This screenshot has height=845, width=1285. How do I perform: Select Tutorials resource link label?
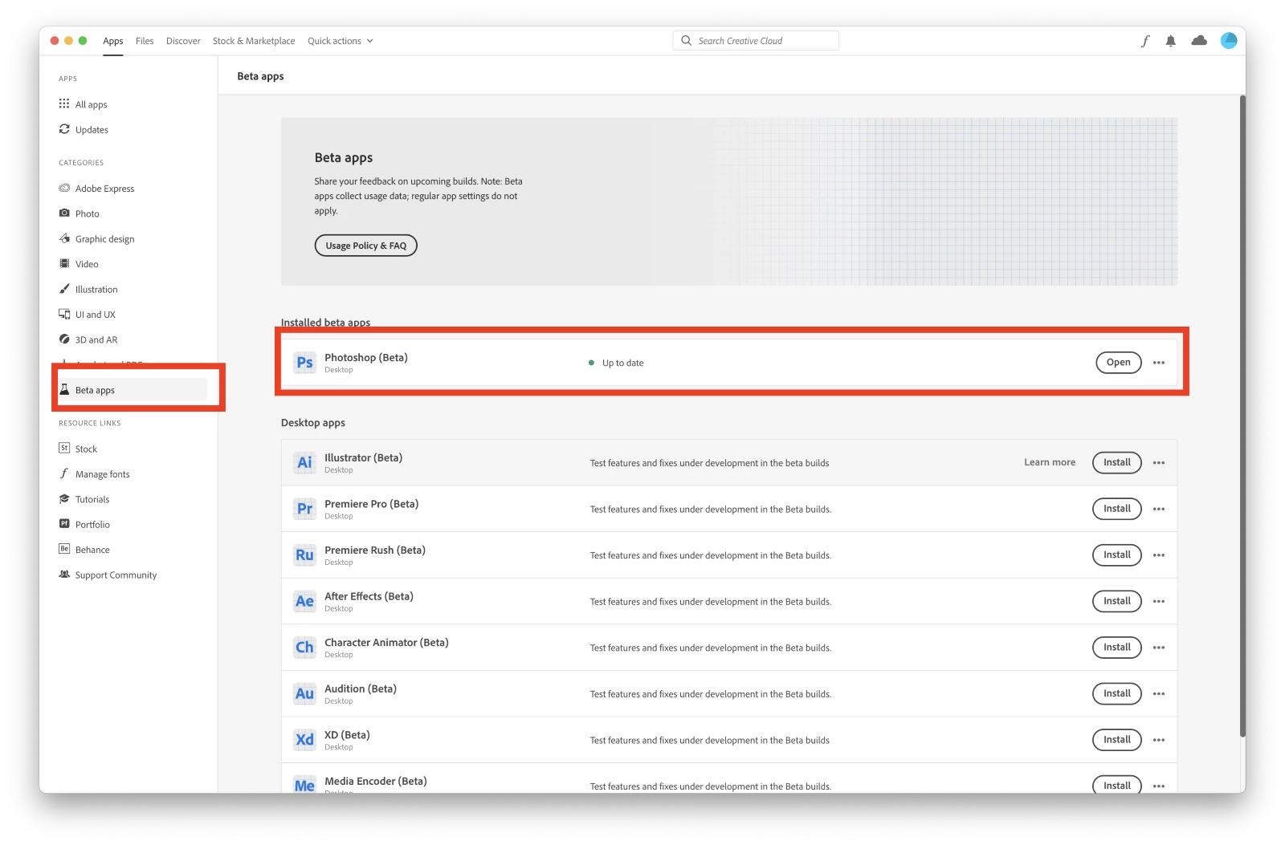click(92, 499)
